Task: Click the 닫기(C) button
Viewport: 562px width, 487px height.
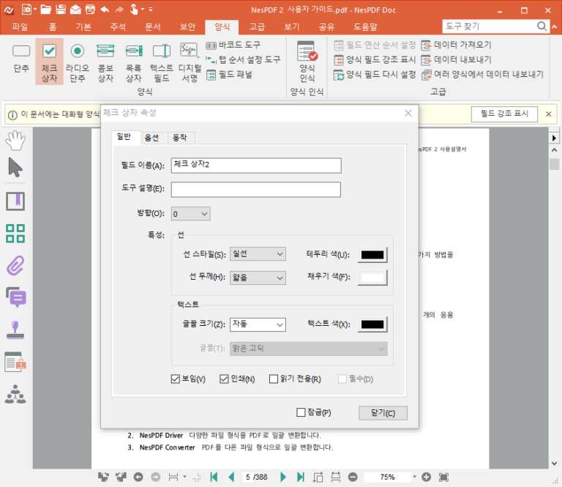Action: tap(383, 413)
